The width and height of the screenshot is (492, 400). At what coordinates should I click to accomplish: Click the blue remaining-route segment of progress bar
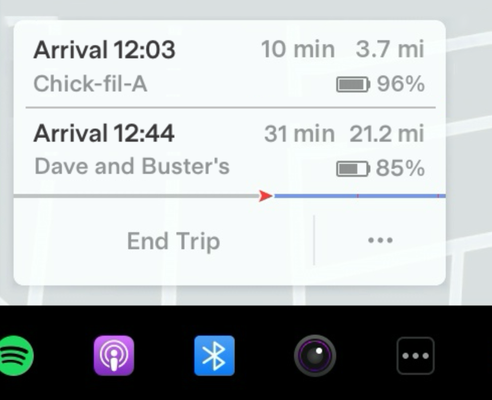coord(360,196)
